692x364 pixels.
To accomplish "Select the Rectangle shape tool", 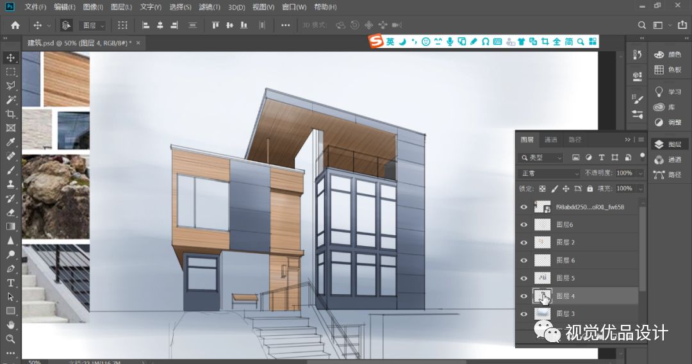I will (11, 311).
